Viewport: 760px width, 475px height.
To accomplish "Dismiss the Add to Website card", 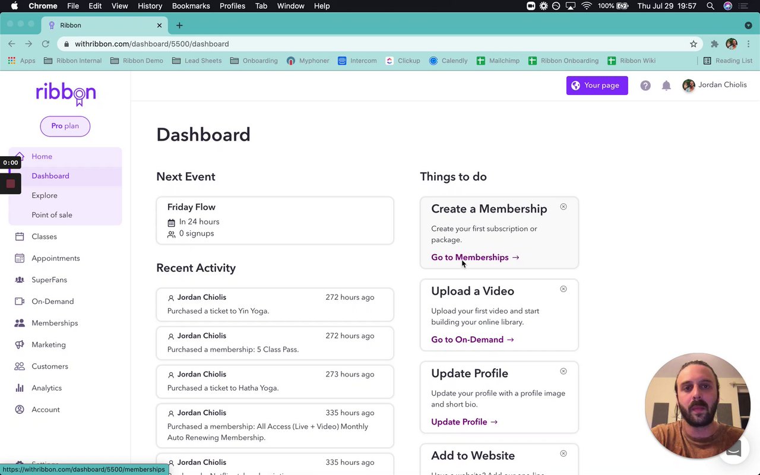I will (563, 454).
